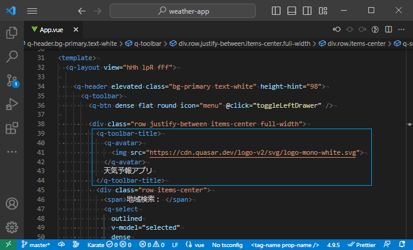Viewport: 413px width, 250px height.
Task: Go to previous change in editor toolbar
Action: (337, 30)
